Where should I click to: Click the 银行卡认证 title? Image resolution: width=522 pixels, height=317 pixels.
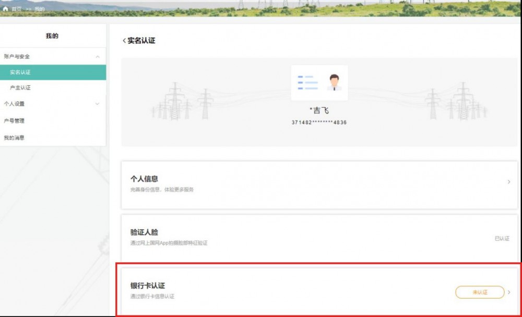coord(148,286)
